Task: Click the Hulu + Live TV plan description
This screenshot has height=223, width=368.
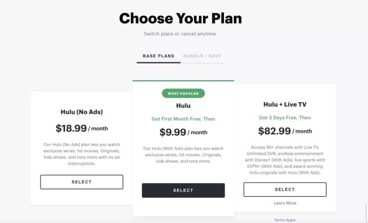Action: pyautogui.click(x=285, y=161)
